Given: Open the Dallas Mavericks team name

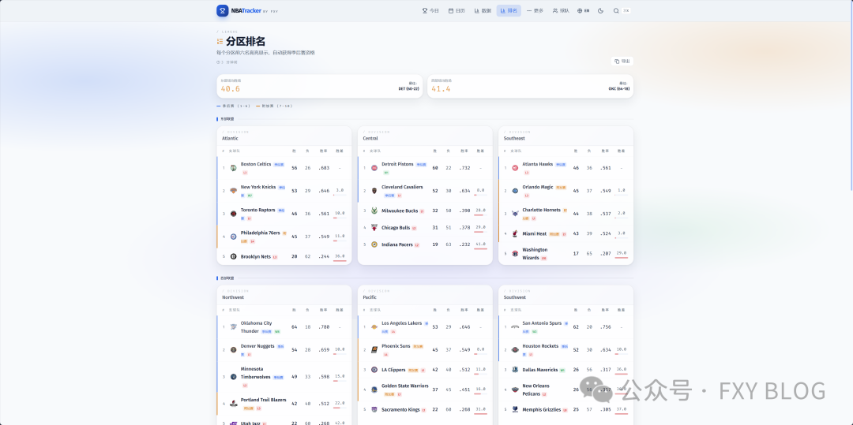Looking at the screenshot, I should (539, 370).
